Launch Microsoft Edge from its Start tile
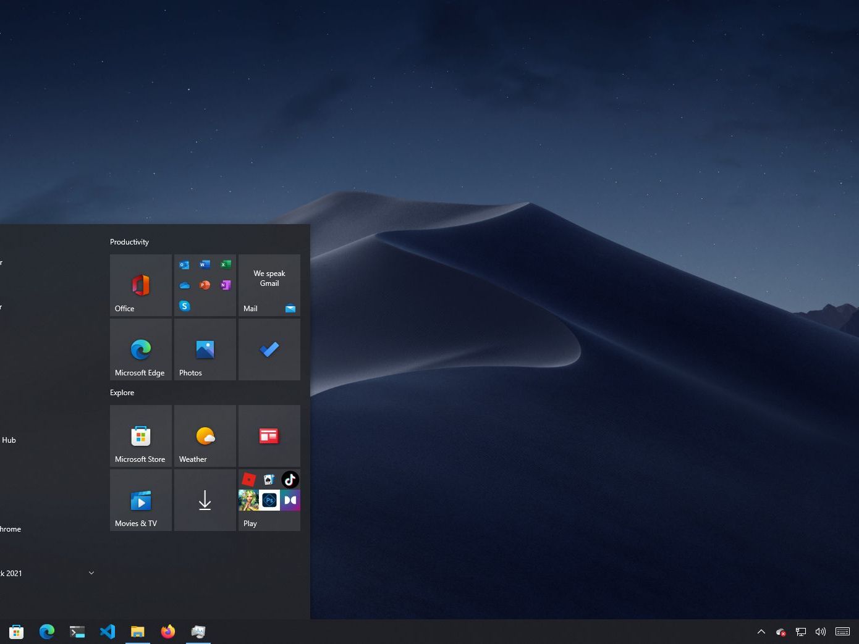 (x=140, y=349)
